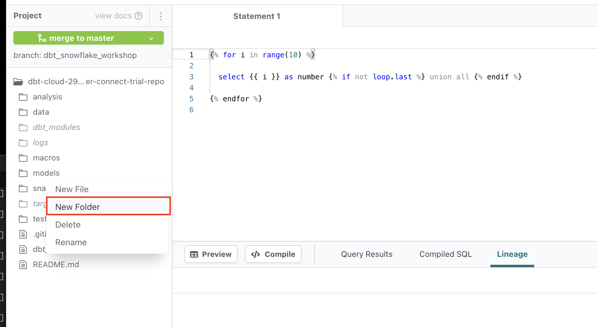Viewport: 597px width, 327px height.
Task: Open the dbt_modules folder
Action: 56,127
